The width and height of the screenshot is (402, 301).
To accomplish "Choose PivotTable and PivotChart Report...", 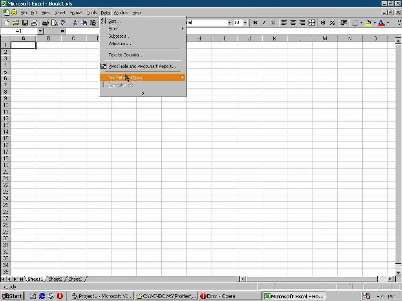I will click(x=143, y=66).
